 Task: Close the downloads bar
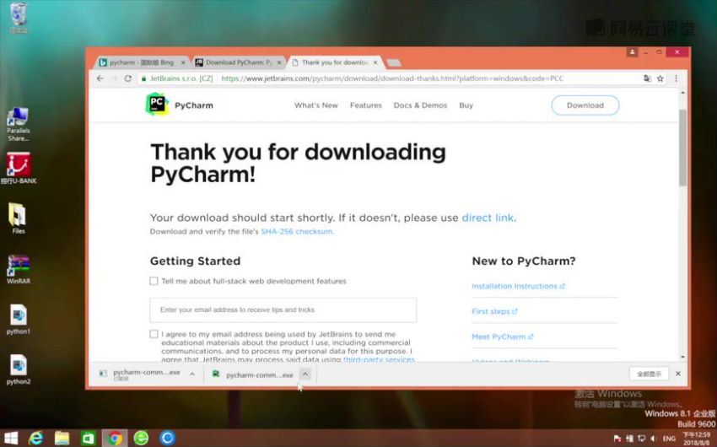[x=677, y=374]
